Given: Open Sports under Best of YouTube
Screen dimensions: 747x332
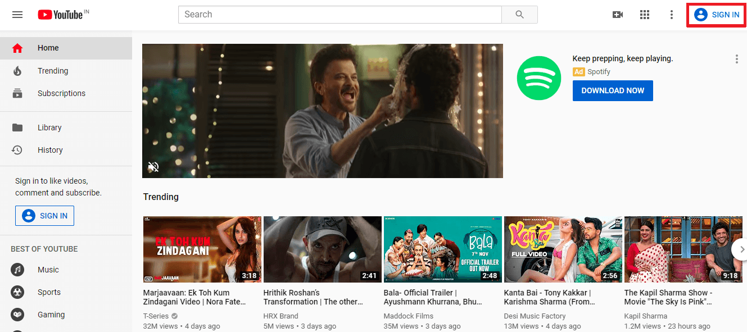Looking at the screenshot, I should point(66,292).
